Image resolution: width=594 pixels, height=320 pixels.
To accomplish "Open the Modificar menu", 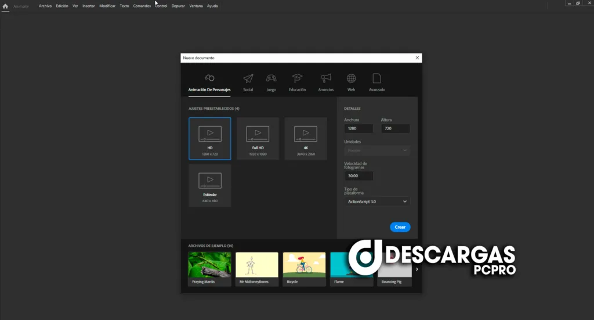I will point(107,6).
